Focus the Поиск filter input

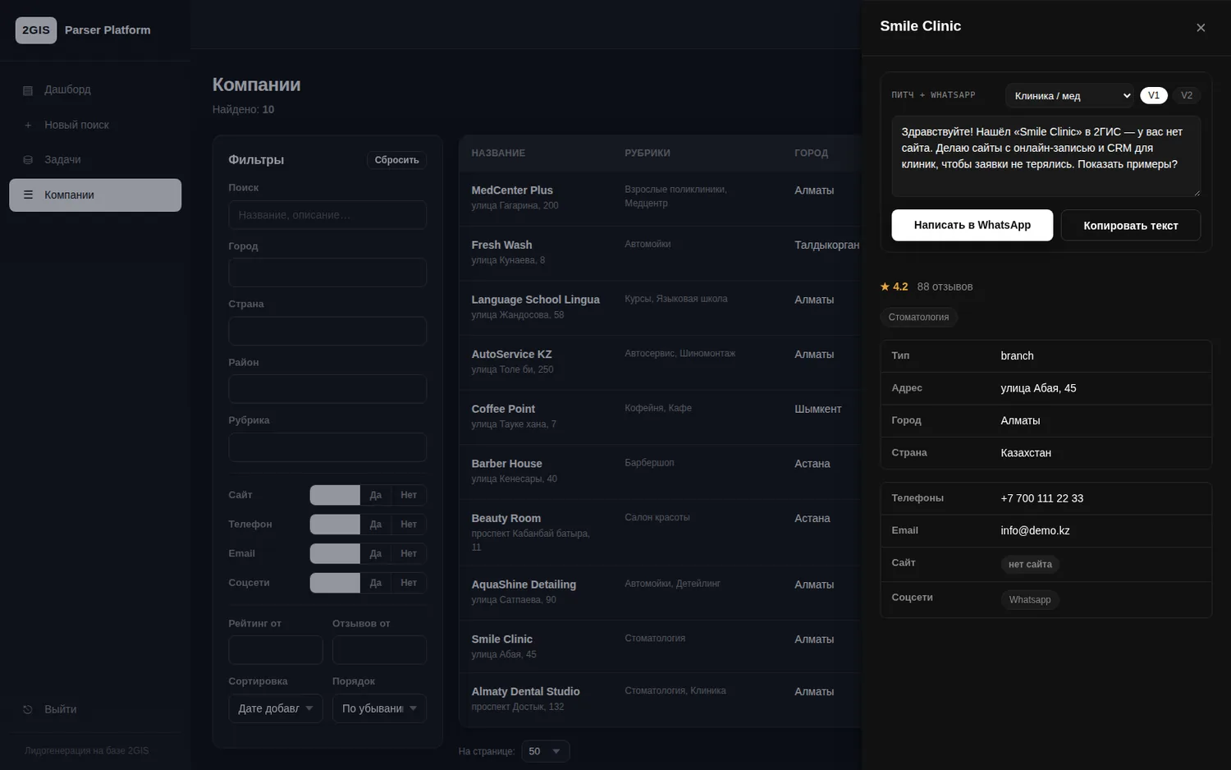click(327, 215)
